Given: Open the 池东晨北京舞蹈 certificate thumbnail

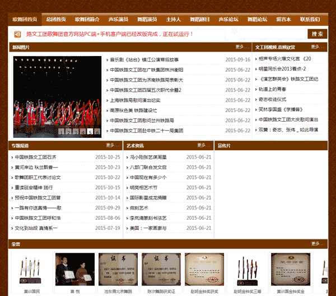Looking at the screenshot, I should click(118, 269).
